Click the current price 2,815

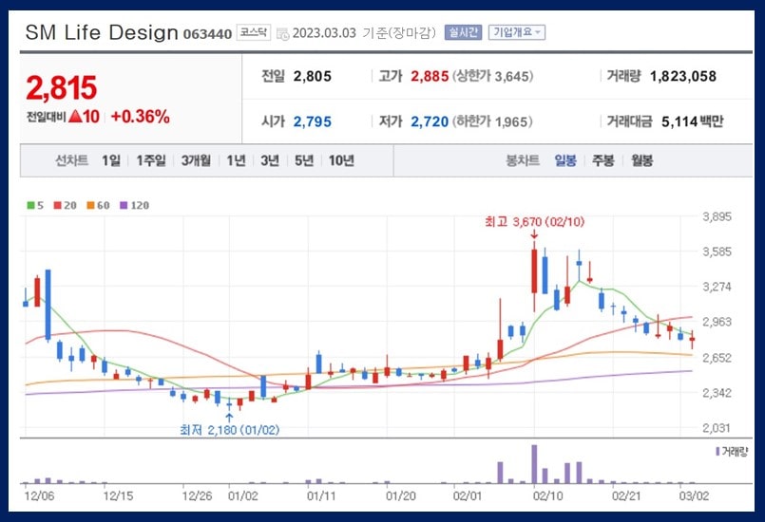point(62,88)
